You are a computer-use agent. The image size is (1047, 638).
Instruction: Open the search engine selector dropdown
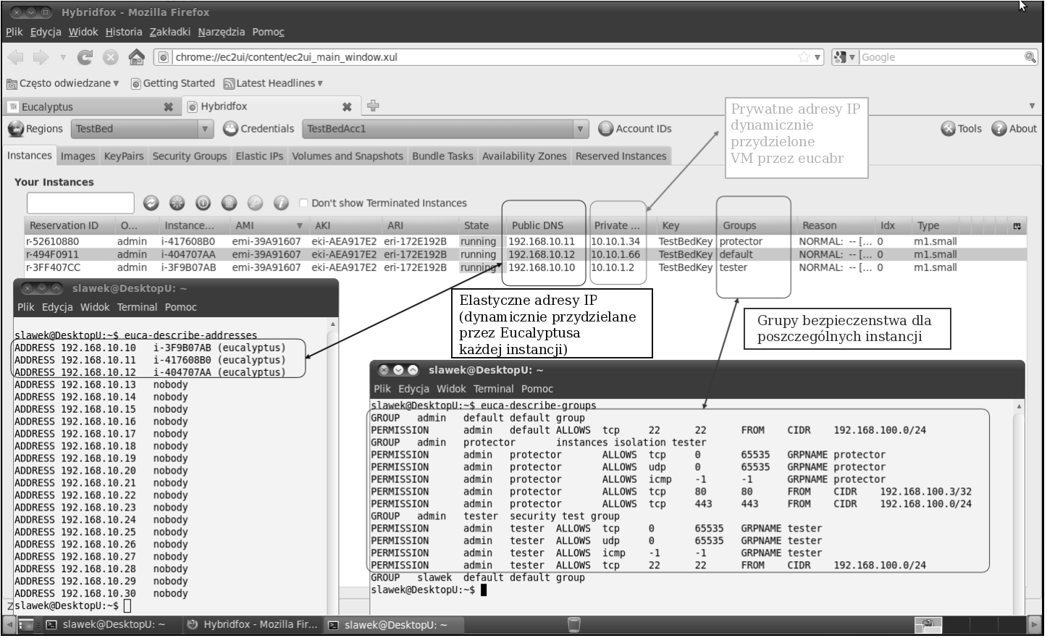click(845, 57)
